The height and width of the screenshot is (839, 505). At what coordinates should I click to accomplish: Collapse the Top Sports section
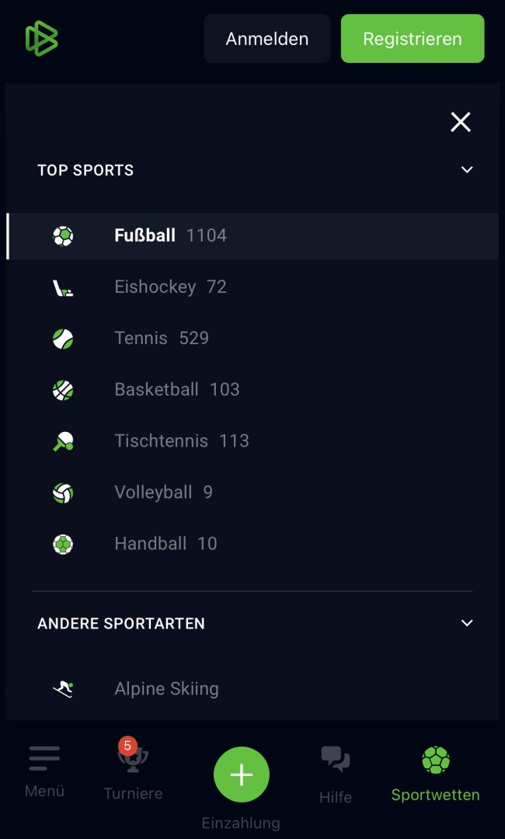click(467, 169)
